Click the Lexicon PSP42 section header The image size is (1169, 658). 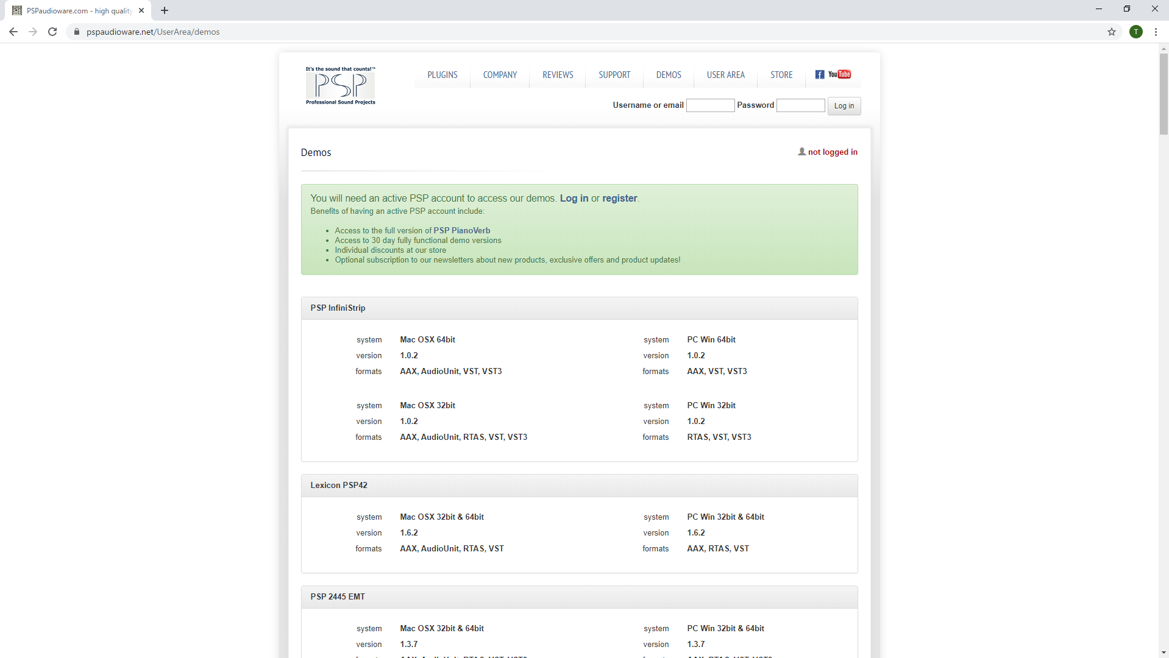point(579,485)
